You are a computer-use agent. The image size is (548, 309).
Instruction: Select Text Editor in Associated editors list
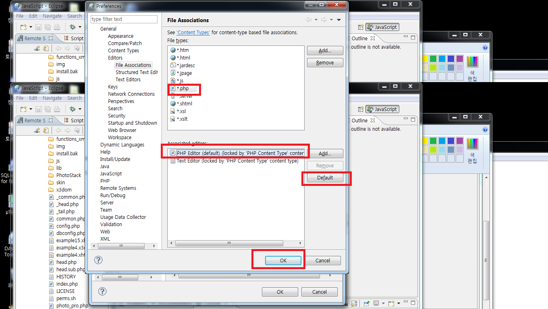234,161
